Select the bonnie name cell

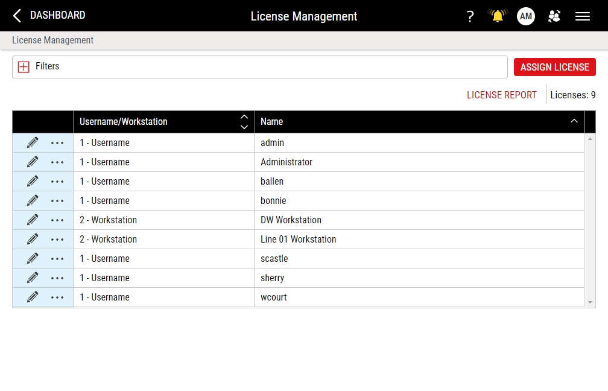(419, 201)
